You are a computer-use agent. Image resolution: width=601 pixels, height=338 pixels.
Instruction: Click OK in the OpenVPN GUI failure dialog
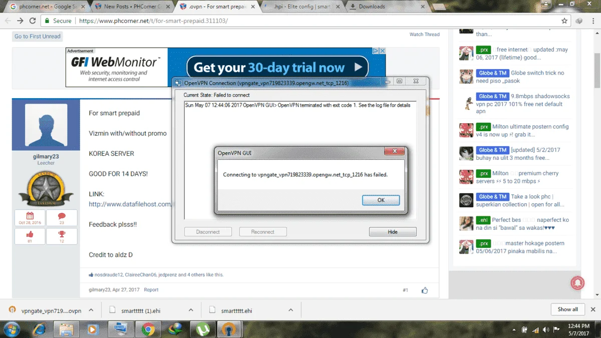[381, 200]
